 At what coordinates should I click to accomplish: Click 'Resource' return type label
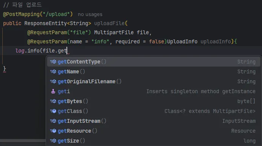click(243, 131)
